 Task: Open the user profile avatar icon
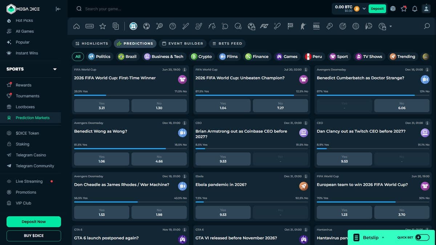click(426, 9)
